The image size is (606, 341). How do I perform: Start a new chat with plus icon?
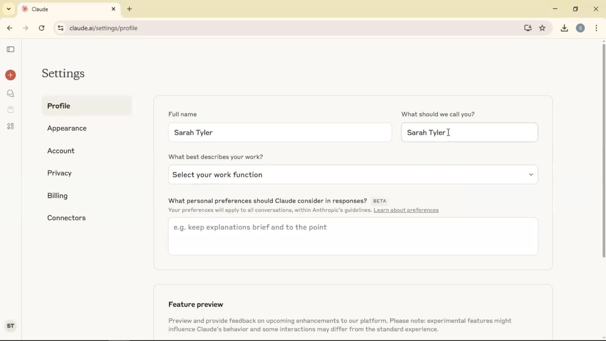10,75
